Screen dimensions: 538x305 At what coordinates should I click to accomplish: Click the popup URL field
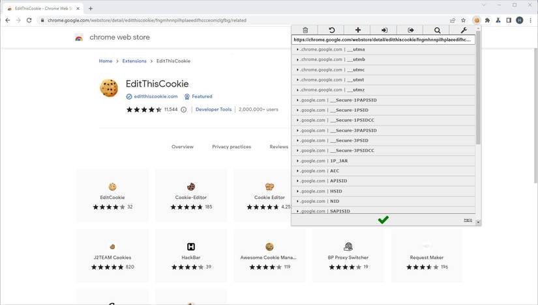click(383, 40)
